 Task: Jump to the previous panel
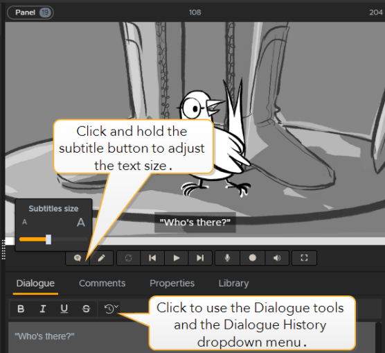tap(152, 258)
